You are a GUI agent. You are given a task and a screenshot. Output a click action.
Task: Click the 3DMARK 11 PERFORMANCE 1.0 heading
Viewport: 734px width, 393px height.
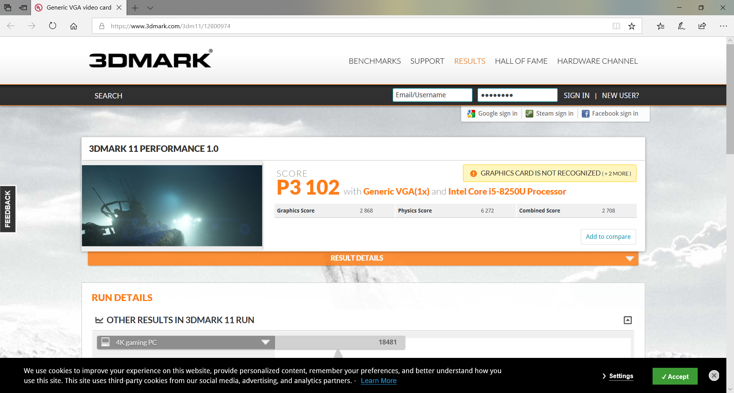[x=154, y=149]
